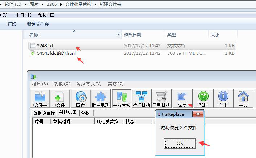
Task: Switch to the 查找 tab
Action: click(85, 113)
